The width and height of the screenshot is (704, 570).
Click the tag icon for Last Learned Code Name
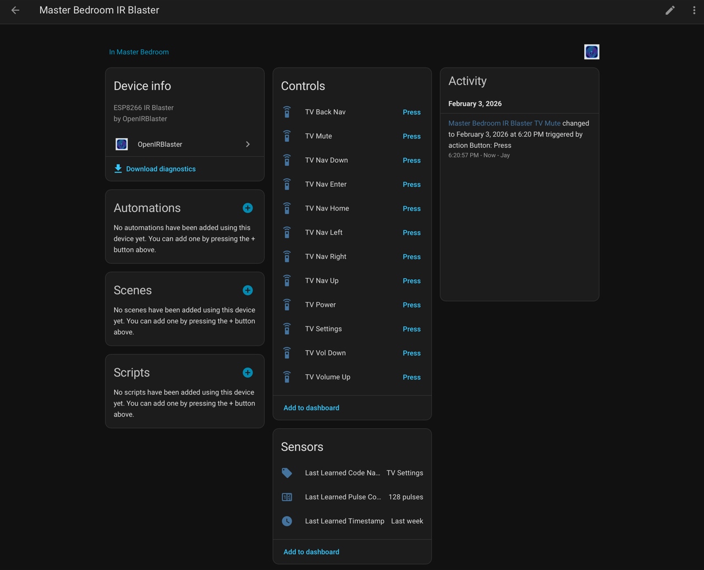[x=287, y=473]
